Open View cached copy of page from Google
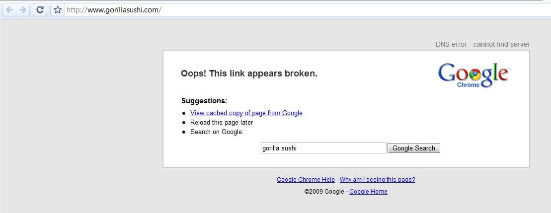The height and width of the screenshot is (213, 551). coord(246,113)
